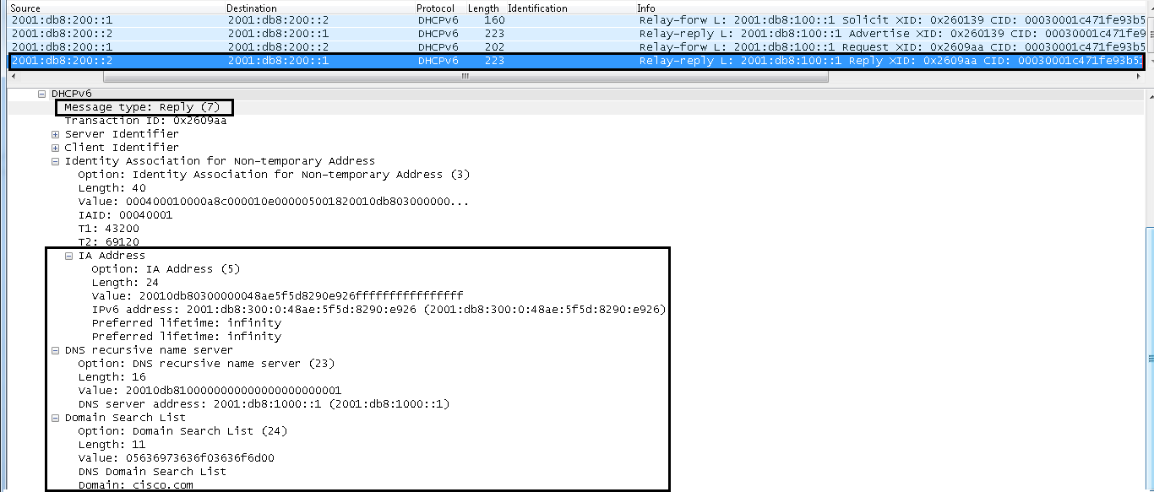
Task: Collapse the DHCPv6 tree node
Action: pos(42,94)
